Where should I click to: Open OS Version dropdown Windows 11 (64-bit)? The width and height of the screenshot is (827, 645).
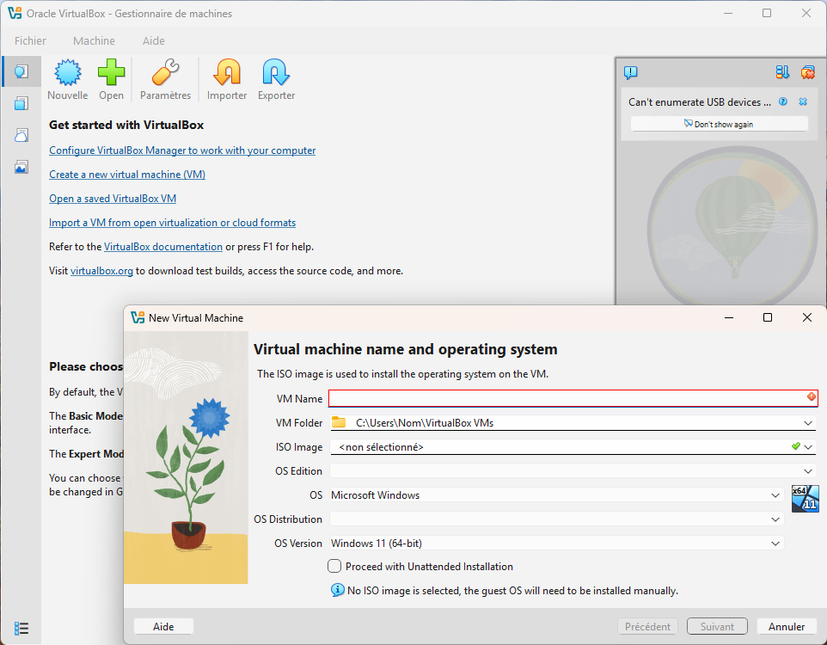point(775,544)
